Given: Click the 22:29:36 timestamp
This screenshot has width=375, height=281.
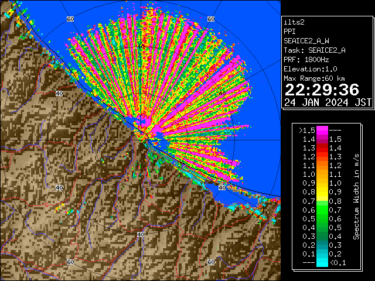Looking at the screenshot, I should 322,90.
